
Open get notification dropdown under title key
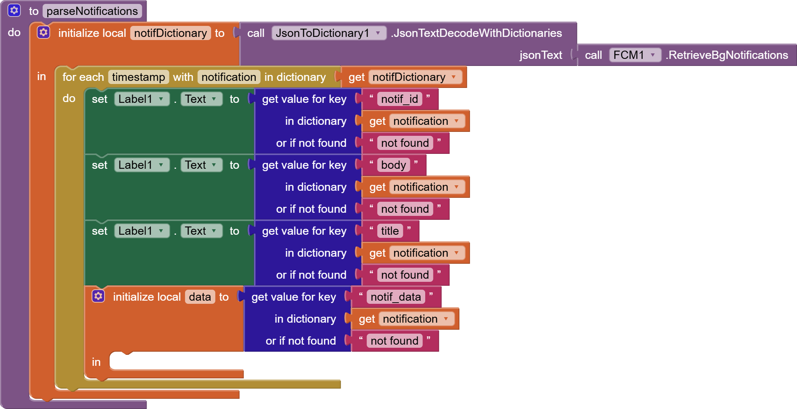point(456,253)
